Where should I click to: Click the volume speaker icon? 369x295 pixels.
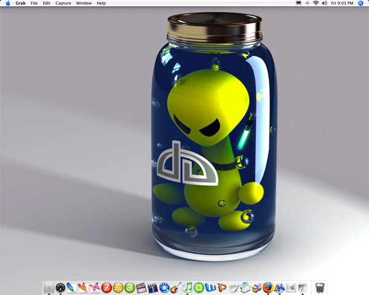[325, 3]
